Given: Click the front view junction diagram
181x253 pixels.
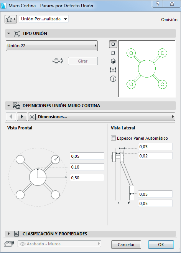Looking at the screenshot, I should click(x=38, y=177).
